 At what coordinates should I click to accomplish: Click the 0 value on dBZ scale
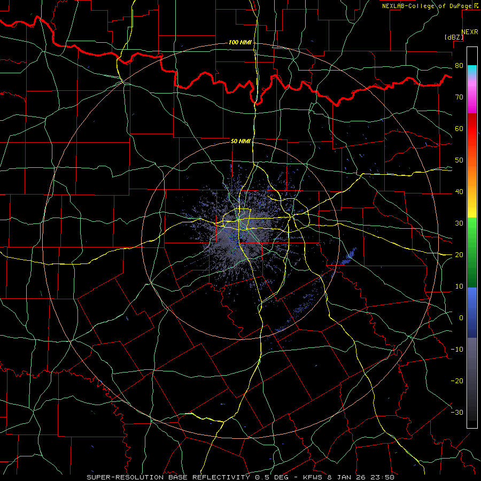(461, 318)
